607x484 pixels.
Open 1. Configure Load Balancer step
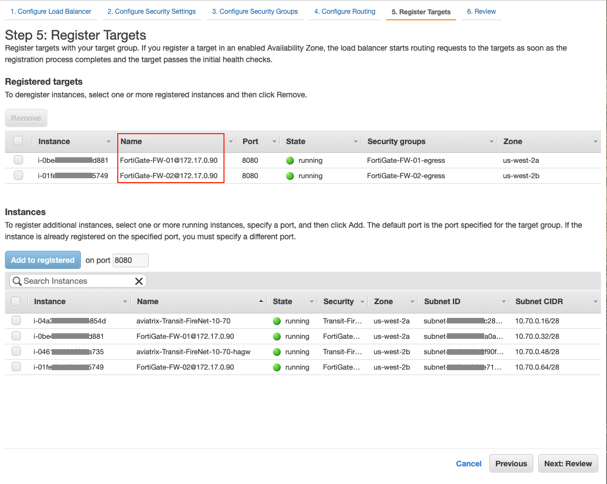[51, 12]
